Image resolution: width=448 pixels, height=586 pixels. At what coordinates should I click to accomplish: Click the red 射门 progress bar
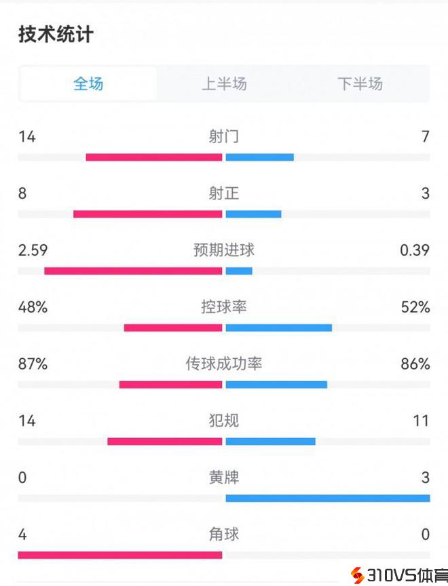154,157
